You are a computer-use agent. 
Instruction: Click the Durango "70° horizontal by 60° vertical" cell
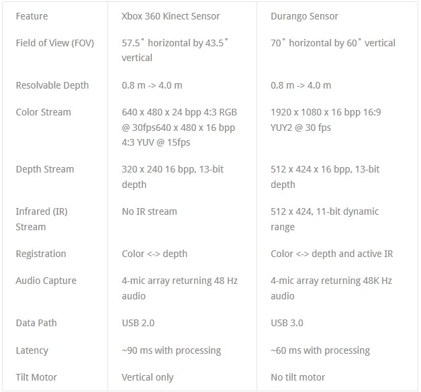pyautogui.click(x=333, y=43)
